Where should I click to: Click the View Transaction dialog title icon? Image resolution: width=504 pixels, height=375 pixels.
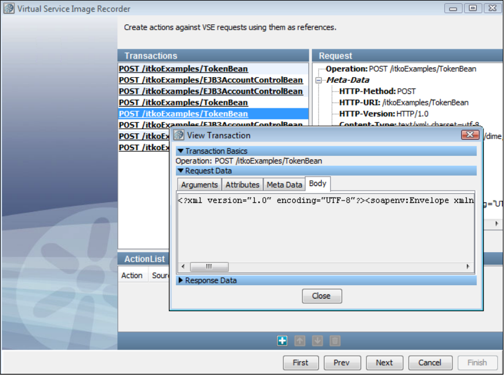[x=179, y=135]
